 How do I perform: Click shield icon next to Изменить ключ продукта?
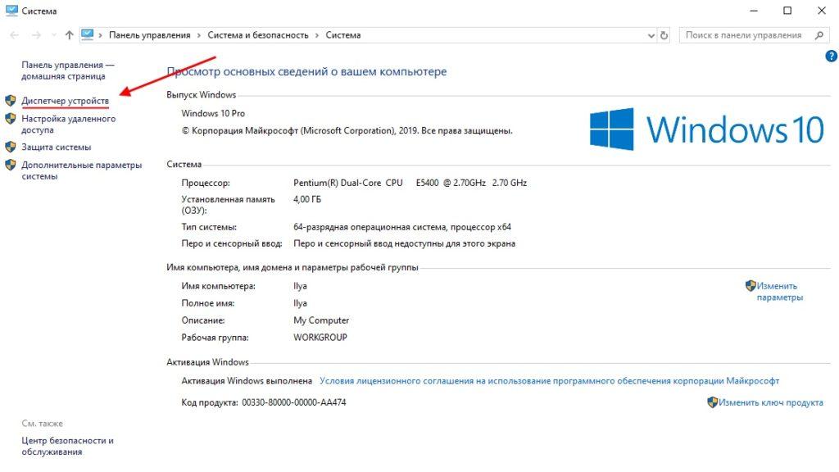712,402
